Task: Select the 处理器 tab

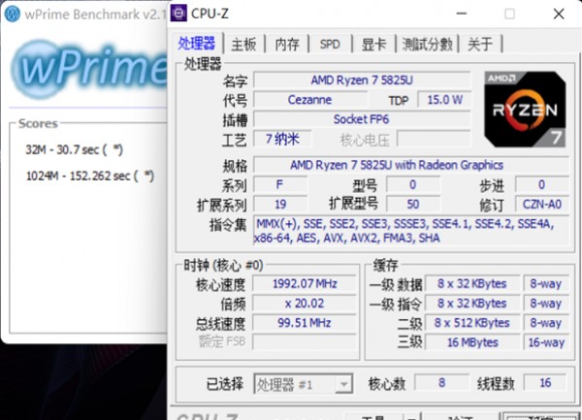Action: tap(197, 44)
